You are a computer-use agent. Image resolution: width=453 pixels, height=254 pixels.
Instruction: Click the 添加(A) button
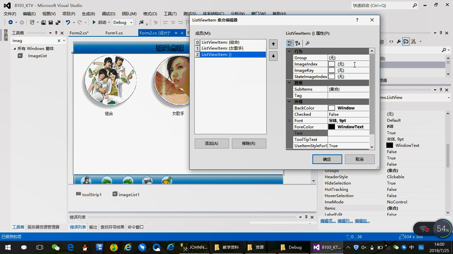coord(212,143)
